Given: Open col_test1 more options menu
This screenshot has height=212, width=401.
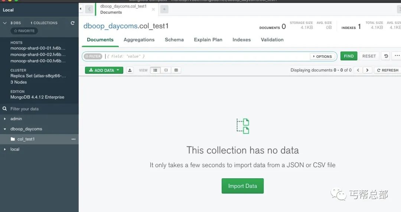Looking at the screenshot, I should (x=74, y=139).
